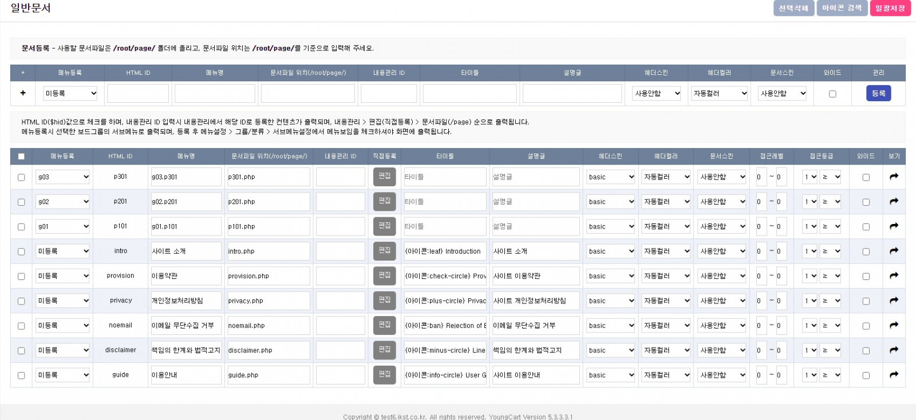Click the 편집 button for p101 row

click(x=384, y=226)
